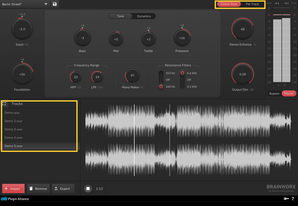The width and height of the screenshot is (298, 206).
Task: Toggle the Bypass button
Action: (274, 93)
